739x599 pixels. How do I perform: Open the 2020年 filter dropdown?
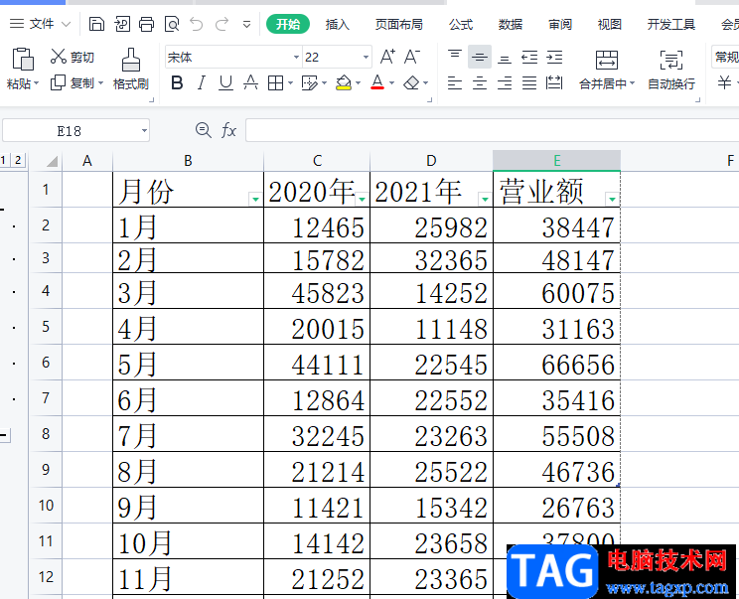[362, 200]
